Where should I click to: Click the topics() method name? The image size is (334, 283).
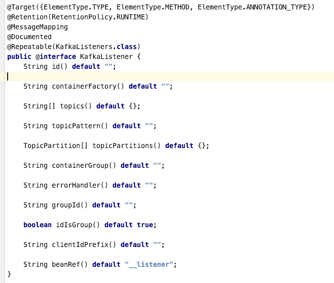click(76, 106)
